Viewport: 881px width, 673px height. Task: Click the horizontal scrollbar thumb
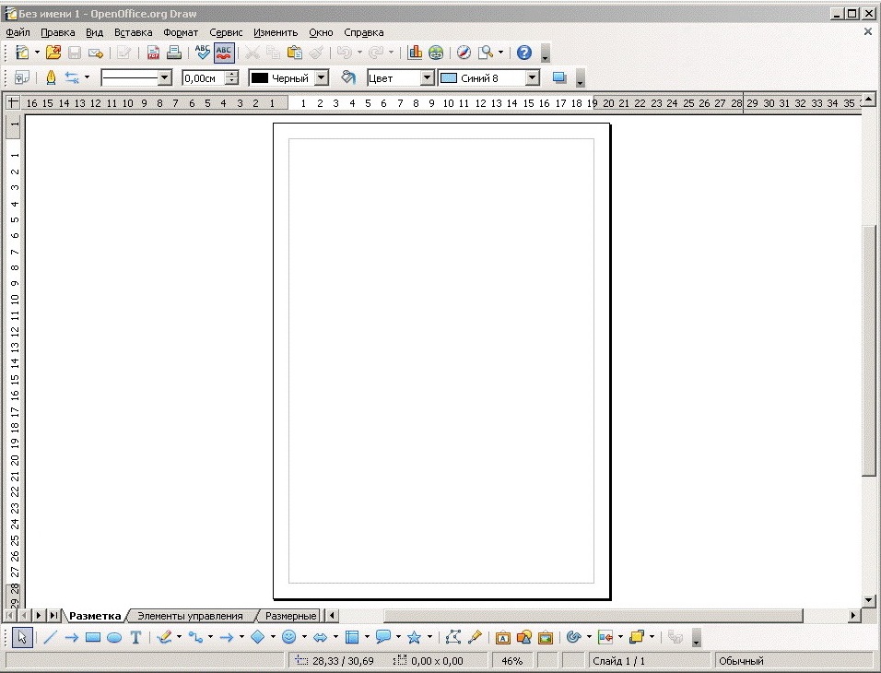coord(593,615)
